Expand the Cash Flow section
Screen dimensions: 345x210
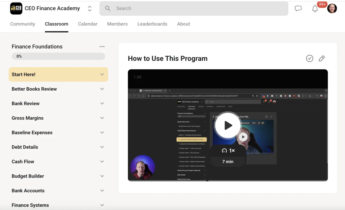pyautogui.click(x=58, y=162)
